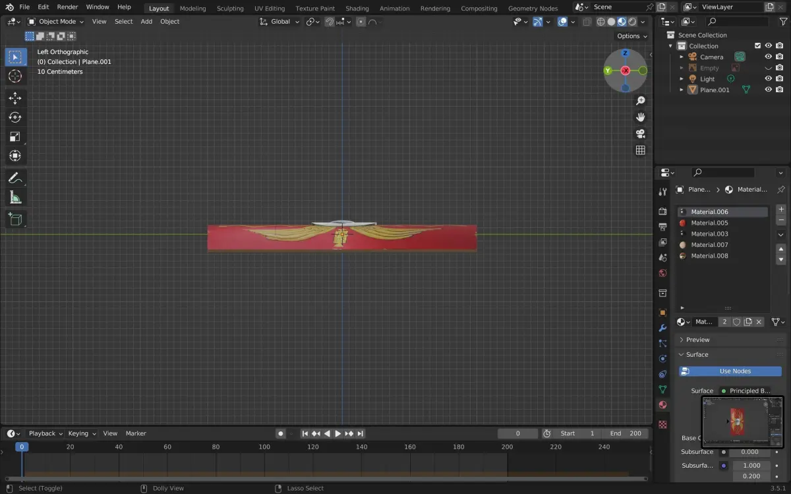The width and height of the screenshot is (791, 494).
Task: Switch to the UV Editing workspace tab
Action: click(270, 9)
